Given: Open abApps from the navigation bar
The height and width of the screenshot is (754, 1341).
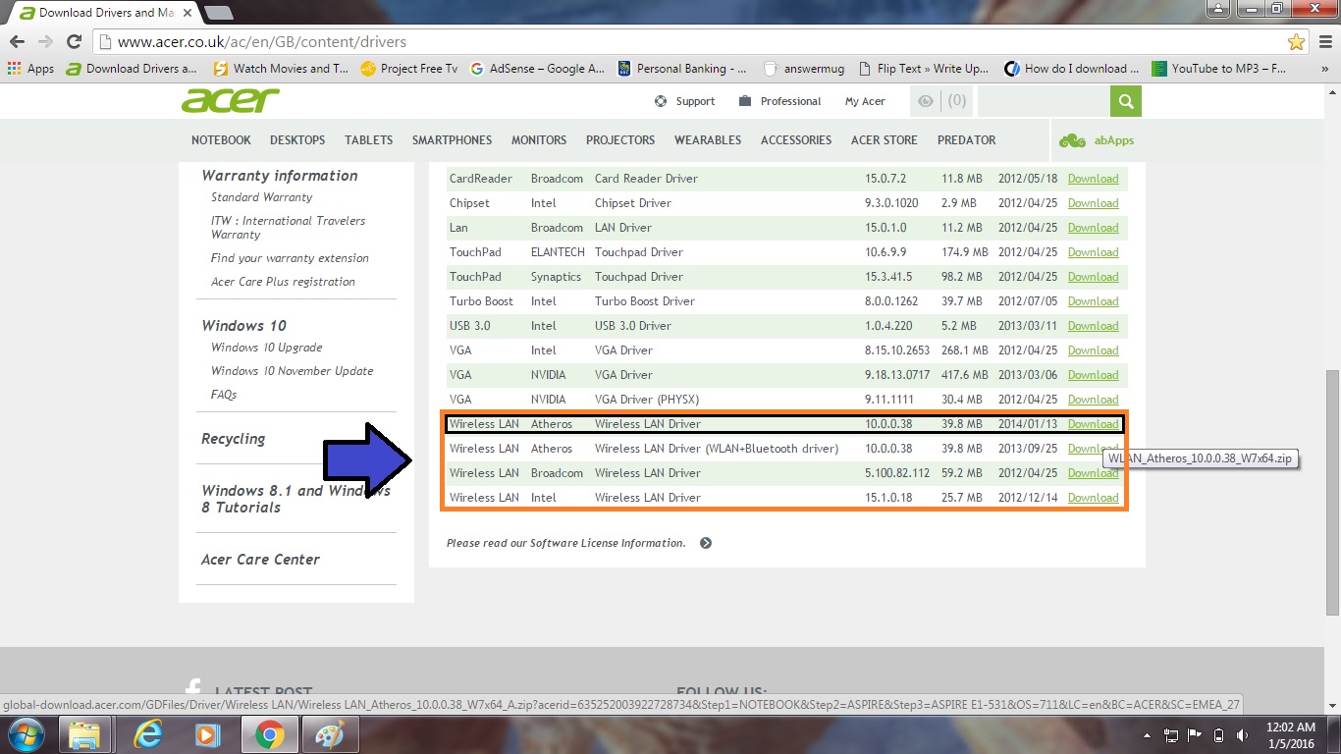Looking at the screenshot, I should click(1097, 140).
